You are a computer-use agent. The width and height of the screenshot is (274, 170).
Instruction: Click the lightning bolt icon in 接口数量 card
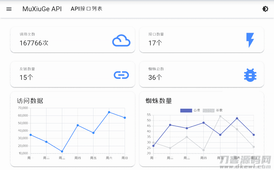pyautogui.click(x=250, y=40)
